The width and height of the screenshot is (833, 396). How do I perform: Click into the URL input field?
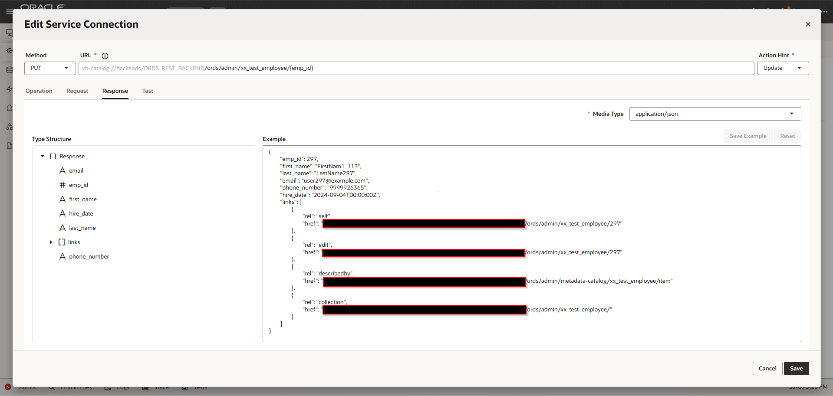[477, 68]
